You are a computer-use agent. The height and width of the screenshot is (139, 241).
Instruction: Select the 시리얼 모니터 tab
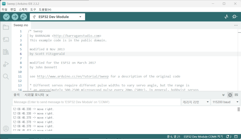pos(34,95)
